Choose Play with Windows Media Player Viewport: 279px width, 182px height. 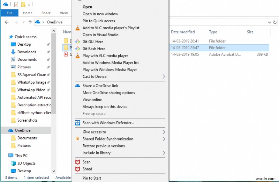point(120,70)
